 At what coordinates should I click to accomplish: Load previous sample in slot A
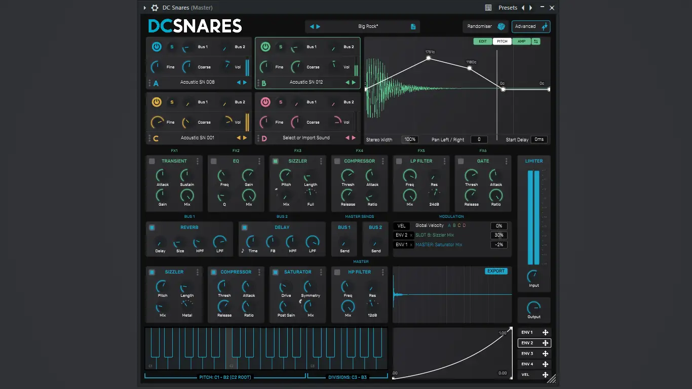click(x=238, y=82)
